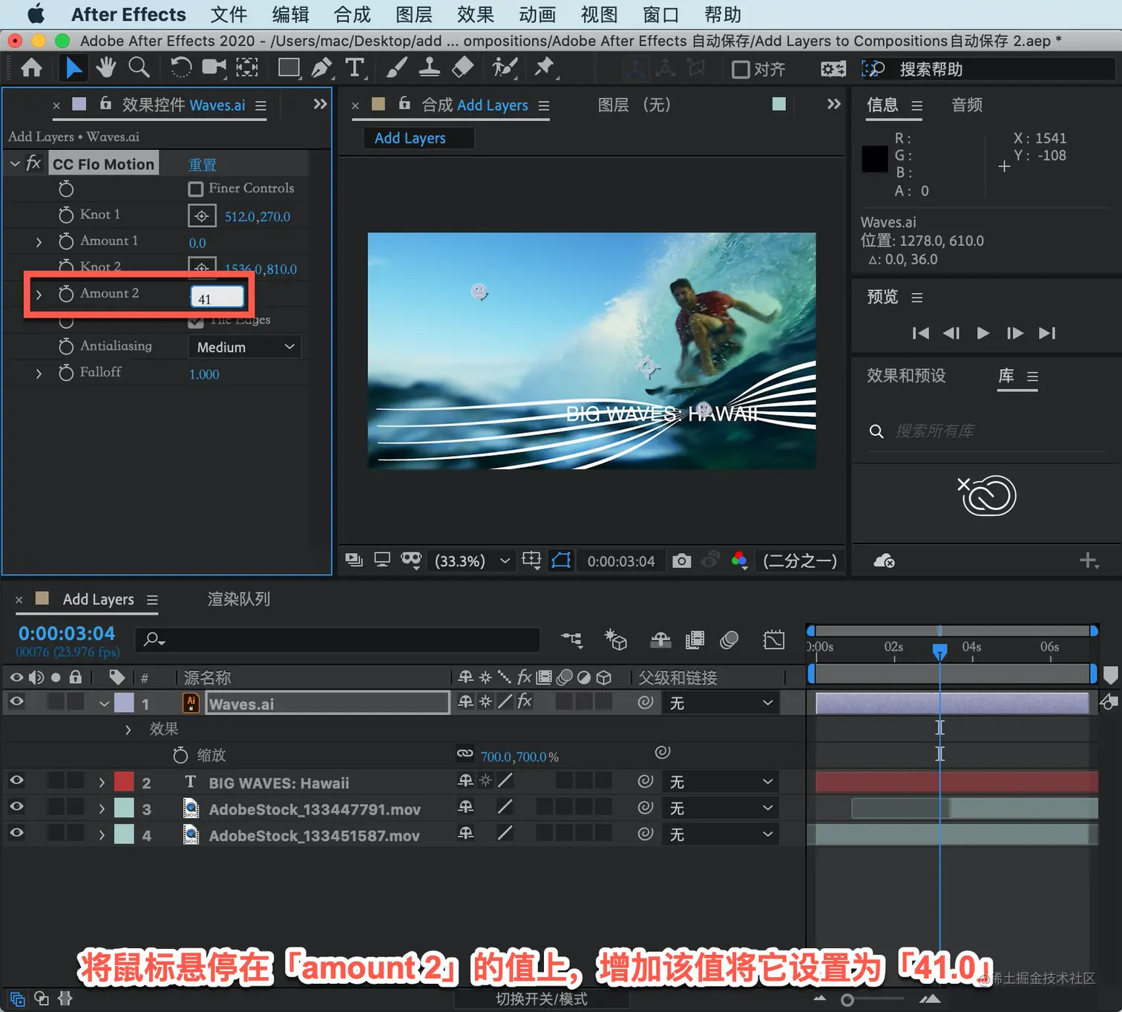Toggle the Knot 1 stopwatch
The height and width of the screenshot is (1012, 1122).
tap(66, 215)
